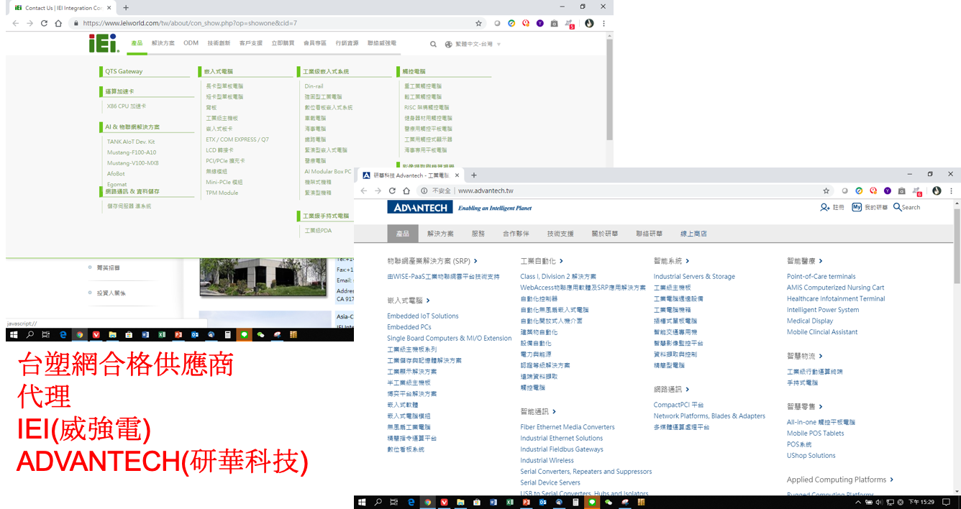Screen dimensions: 961x509
Task: Open the Point-of-Care terminals link
Action: point(821,277)
